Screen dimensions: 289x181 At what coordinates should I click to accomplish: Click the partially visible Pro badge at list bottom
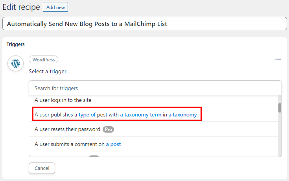click(94, 156)
